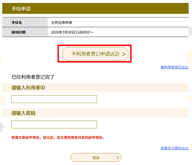Focus the 利用者ID input field
Viewport: 192px width, 166px height.
pos(54,99)
